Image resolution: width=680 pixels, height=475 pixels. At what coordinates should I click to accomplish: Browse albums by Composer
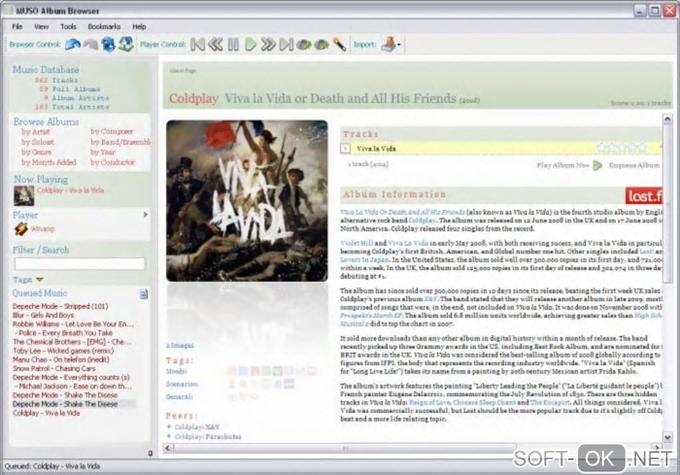tap(112, 131)
